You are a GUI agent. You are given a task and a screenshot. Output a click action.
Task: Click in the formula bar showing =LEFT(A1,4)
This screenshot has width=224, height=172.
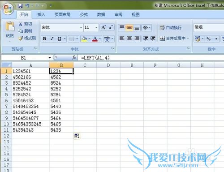point(151,58)
